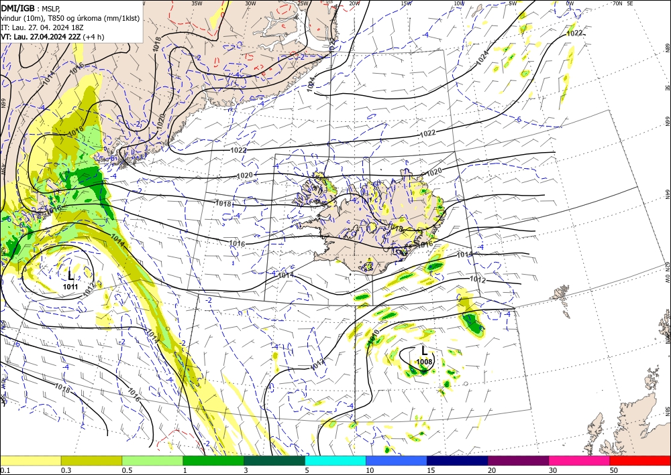Click the dark green 3–5 legend swatch
This screenshot has height=475, width=671.
coord(274,460)
